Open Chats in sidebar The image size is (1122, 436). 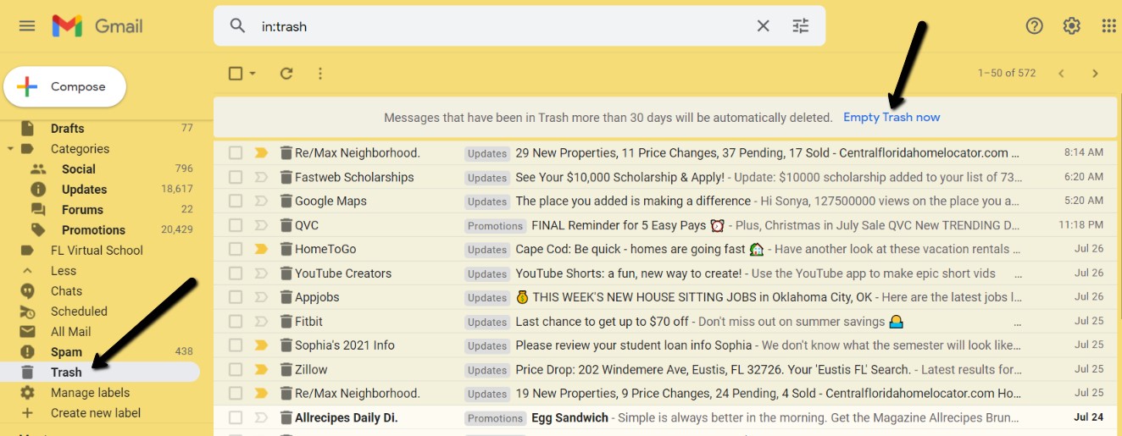click(x=66, y=291)
